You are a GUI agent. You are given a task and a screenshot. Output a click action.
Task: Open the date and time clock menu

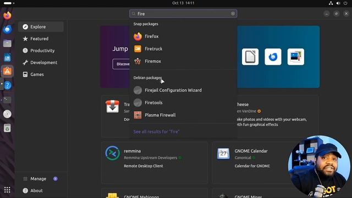click(183, 3)
